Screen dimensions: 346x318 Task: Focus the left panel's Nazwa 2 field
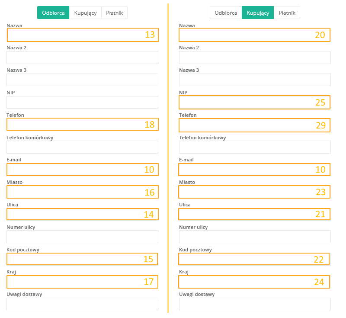82,58
